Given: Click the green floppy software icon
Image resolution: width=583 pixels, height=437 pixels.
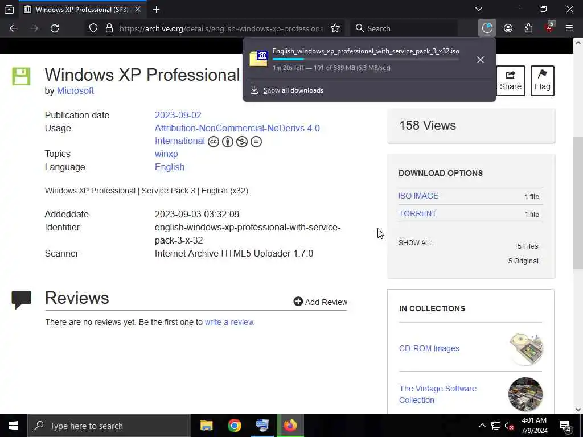Looking at the screenshot, I should point(21,77).
